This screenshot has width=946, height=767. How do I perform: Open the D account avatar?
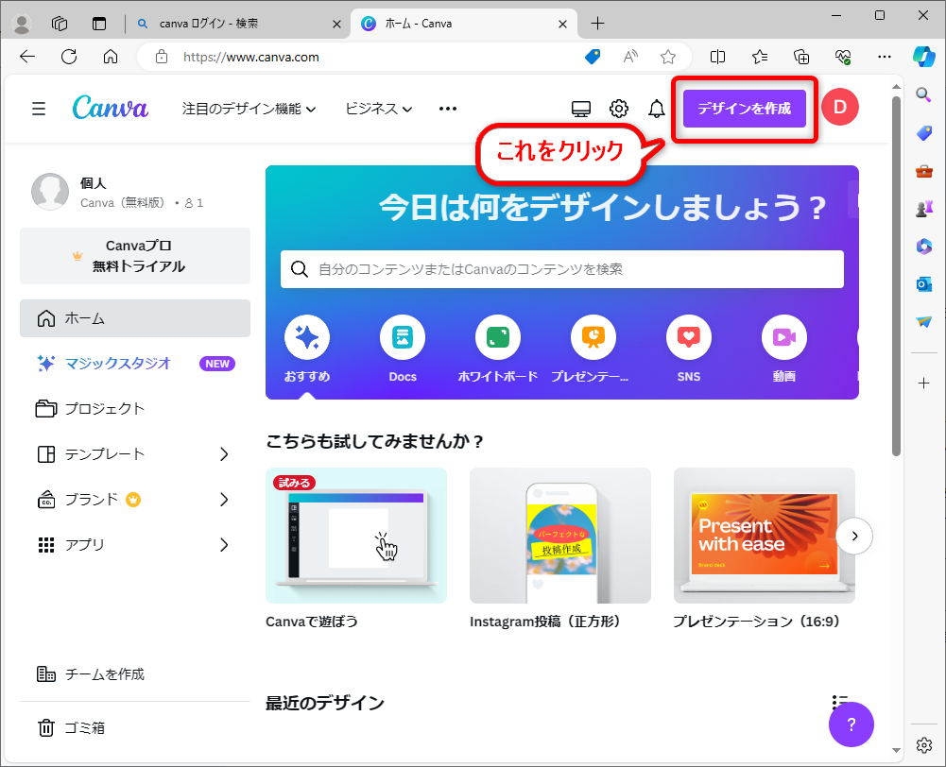click(840, 107)
